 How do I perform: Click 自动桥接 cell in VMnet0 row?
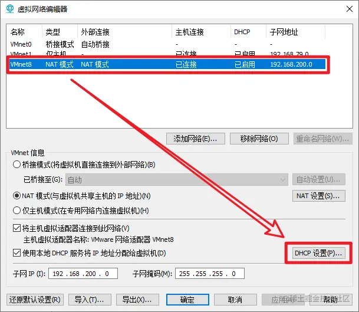(x=95, y=44)
